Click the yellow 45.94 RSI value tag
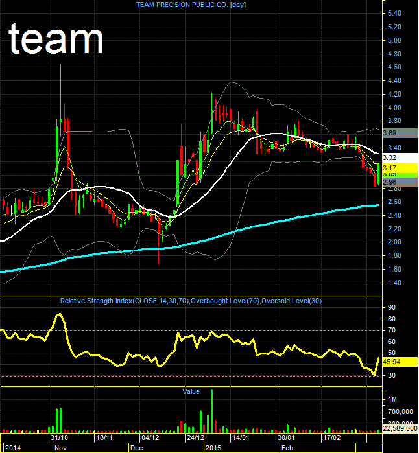Screen dimensions: 419x453 pos(400,362)
